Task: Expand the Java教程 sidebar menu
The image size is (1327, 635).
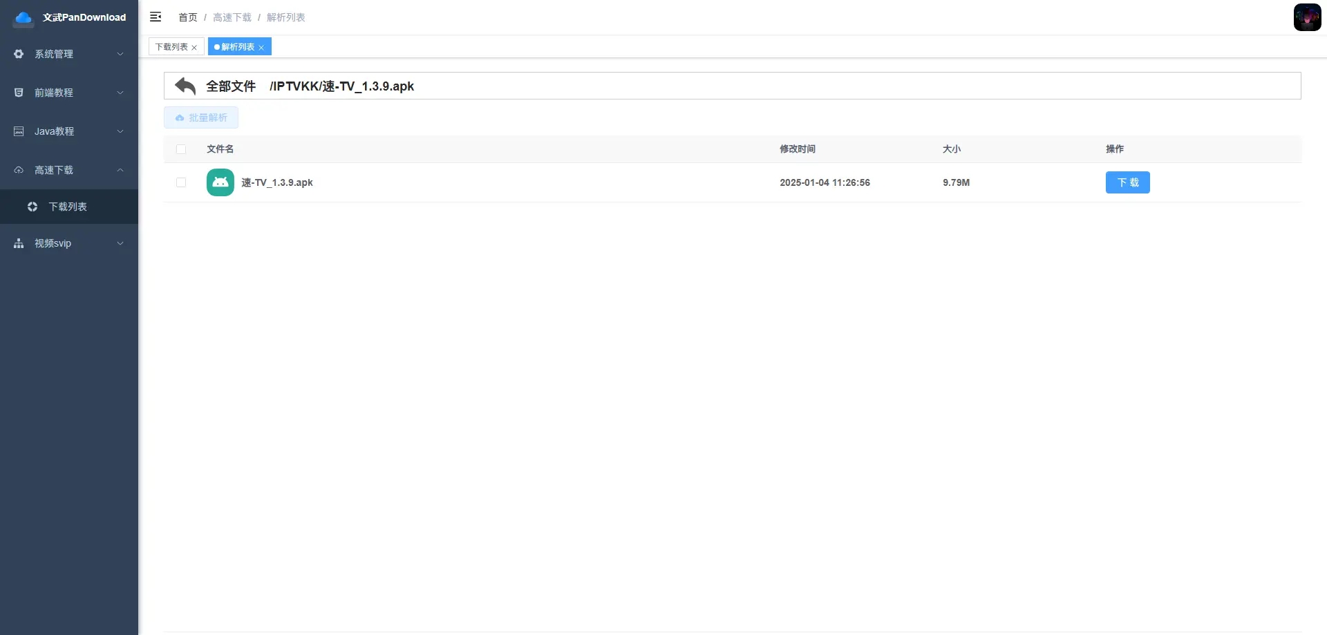Action: [69, 131]
